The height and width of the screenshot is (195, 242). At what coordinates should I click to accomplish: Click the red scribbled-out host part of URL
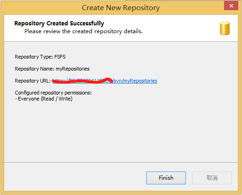(82, 81)
